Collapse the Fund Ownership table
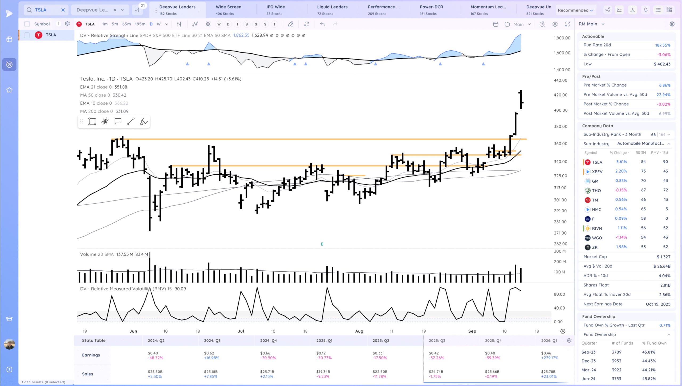The width and height of the screenshot is (682, 386). pos(669,335)
